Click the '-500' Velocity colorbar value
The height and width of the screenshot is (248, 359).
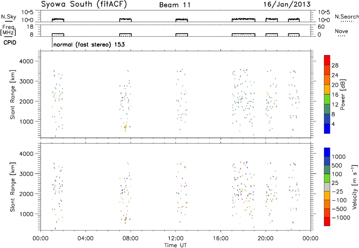[x=339, y=209]
